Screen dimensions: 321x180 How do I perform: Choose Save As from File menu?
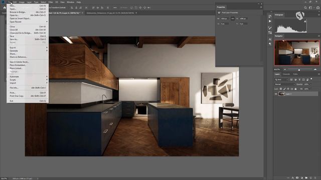28,39
